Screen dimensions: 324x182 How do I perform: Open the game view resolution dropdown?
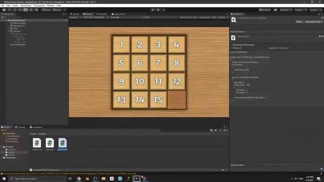[x=96, y=17]
